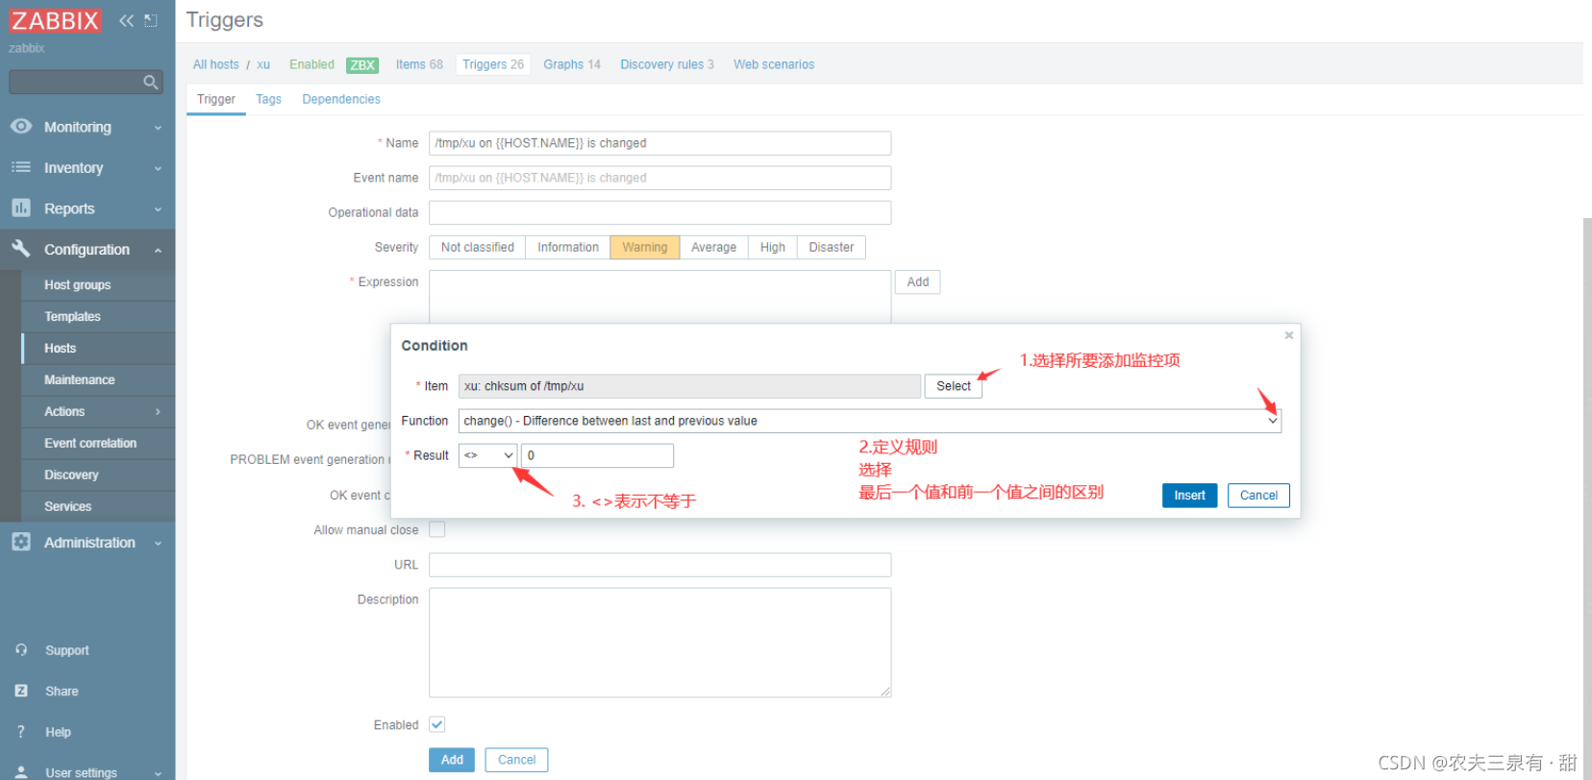Click the Help question mark icon
This screenshot has width=1592, height=780.
(x=21, y=731)
